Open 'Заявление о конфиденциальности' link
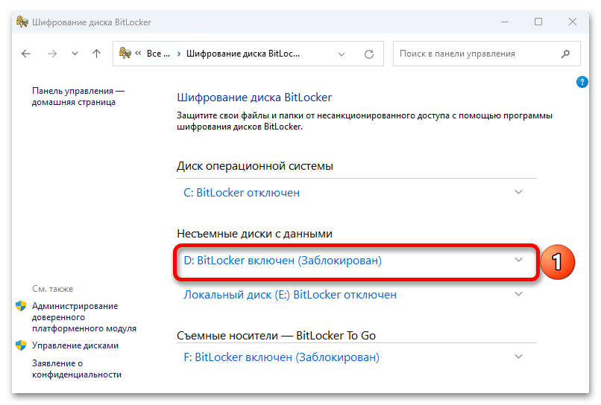This screenshot has width=601, height=405. tap(77, 369)
